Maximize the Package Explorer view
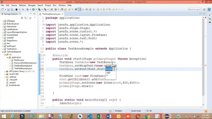 coord(34,14)
